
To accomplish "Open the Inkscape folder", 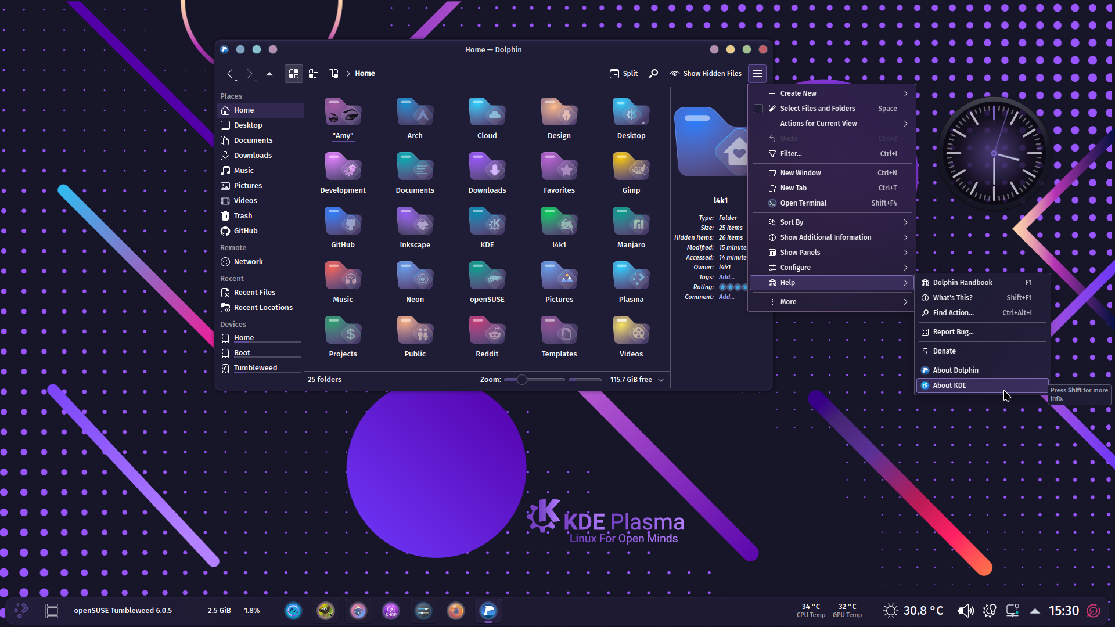I will 415,228.
